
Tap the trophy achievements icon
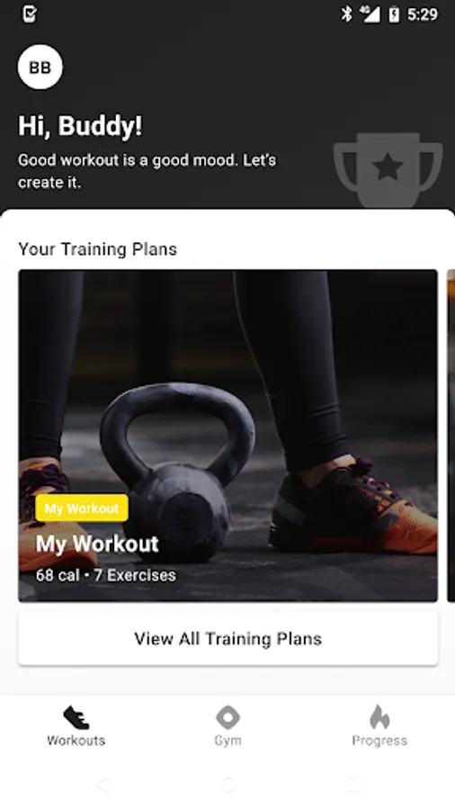click(388, 170)
